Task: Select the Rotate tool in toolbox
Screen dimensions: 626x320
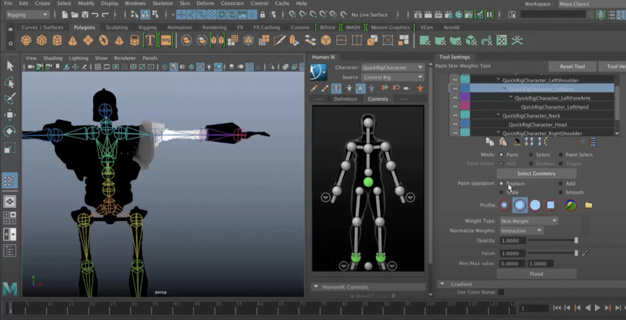Action: pos(10,131)
